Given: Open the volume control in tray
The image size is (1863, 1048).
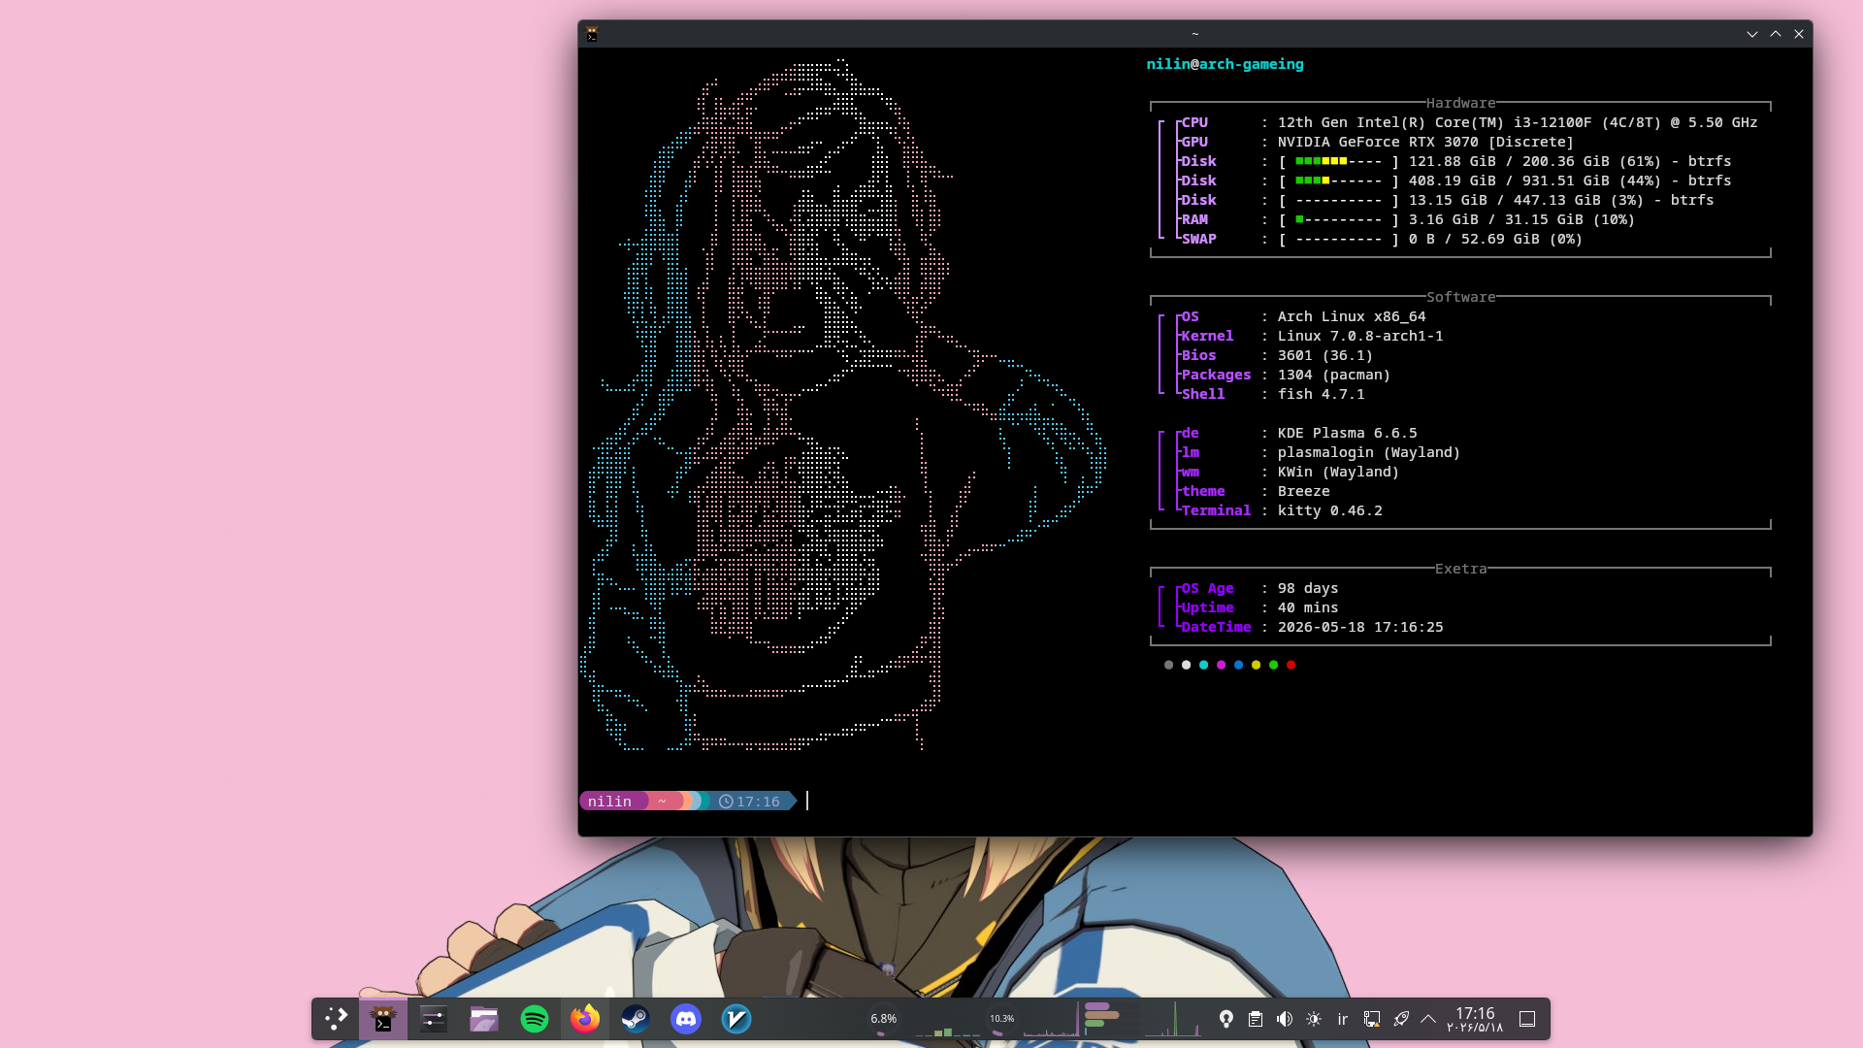Looking at the screenshot, I should (1285, 1019).
